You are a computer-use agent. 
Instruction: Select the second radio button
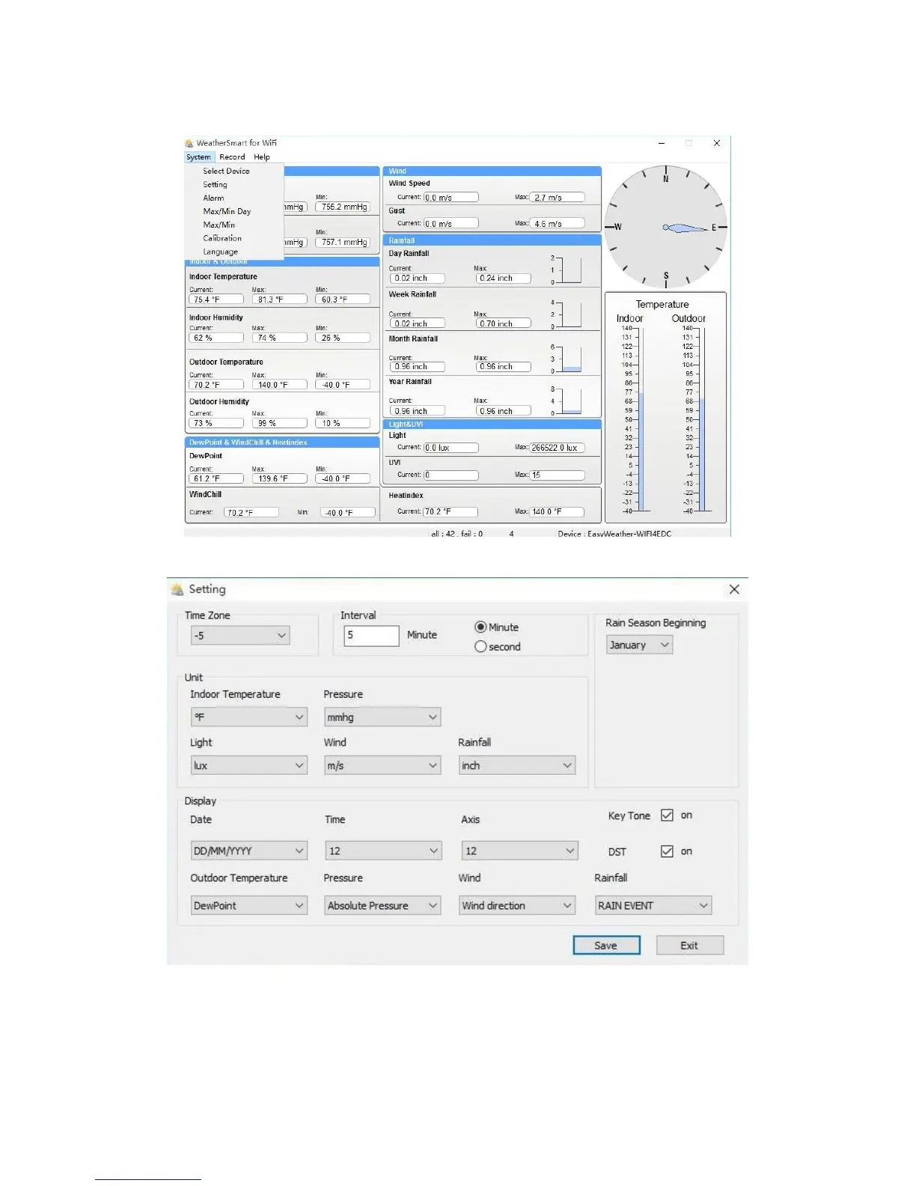click(480, 647)
